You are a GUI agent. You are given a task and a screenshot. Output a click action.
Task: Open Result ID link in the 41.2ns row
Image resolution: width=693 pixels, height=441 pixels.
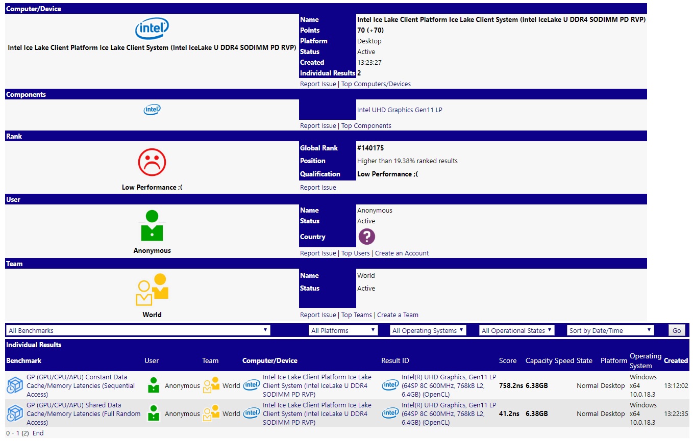pyautogui.click(x=449, y=414)
